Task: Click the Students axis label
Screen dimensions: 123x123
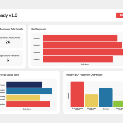Action: [69, 96]
